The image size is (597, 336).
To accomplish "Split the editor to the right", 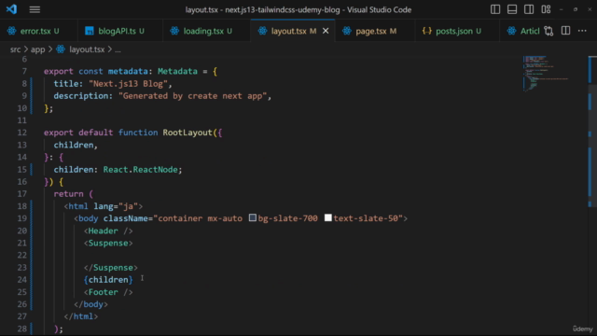I will tap(566, 31).
